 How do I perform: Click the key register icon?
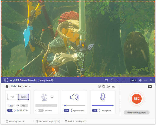tap(112, 80)
